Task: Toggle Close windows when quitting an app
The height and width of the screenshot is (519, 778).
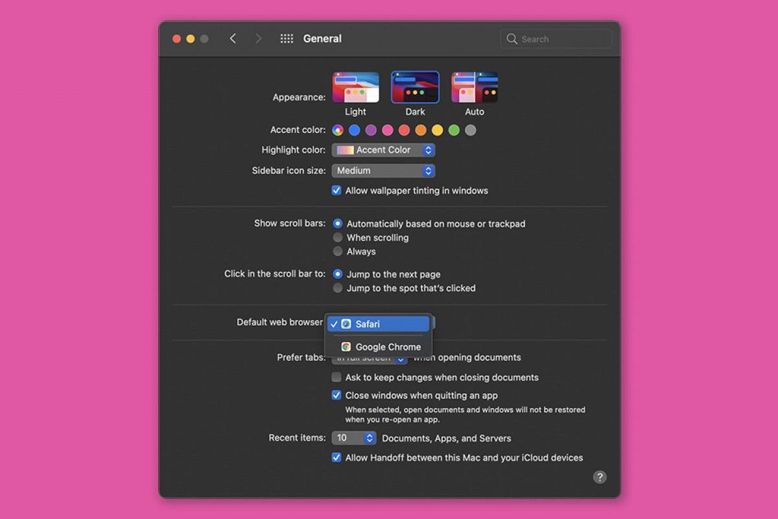Action: click(x=336, y=395)
